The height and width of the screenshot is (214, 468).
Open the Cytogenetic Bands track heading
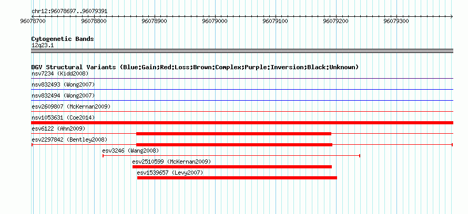pyautogui.click(x=63, y=39)
